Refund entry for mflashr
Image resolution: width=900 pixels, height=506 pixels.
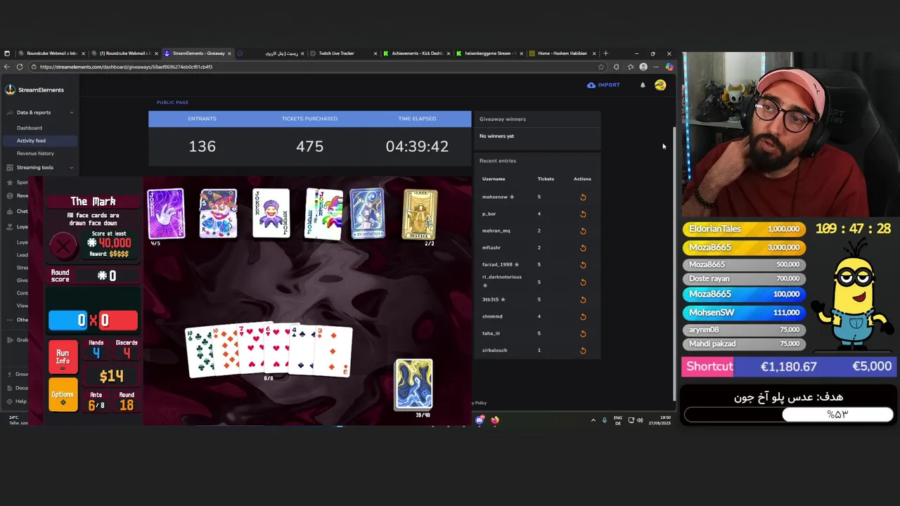click(583, 247)
